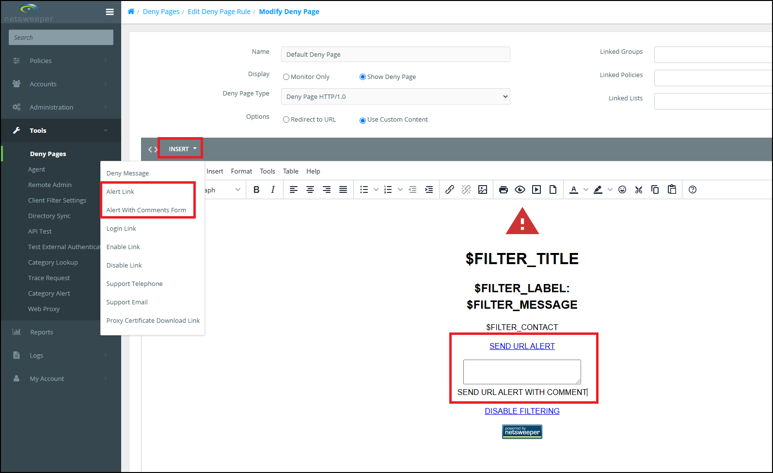
Task: Open editor Table menu
Action: click(291, 171)
